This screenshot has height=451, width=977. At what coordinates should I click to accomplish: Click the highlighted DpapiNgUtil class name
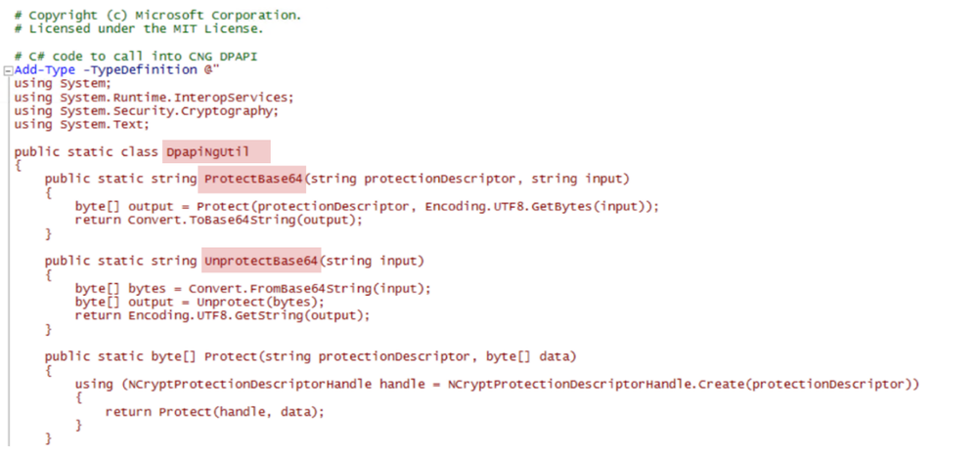[216, 151]
